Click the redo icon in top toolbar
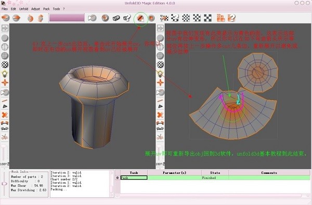This screenshot has height=205, width=312. tap(41, 18)
